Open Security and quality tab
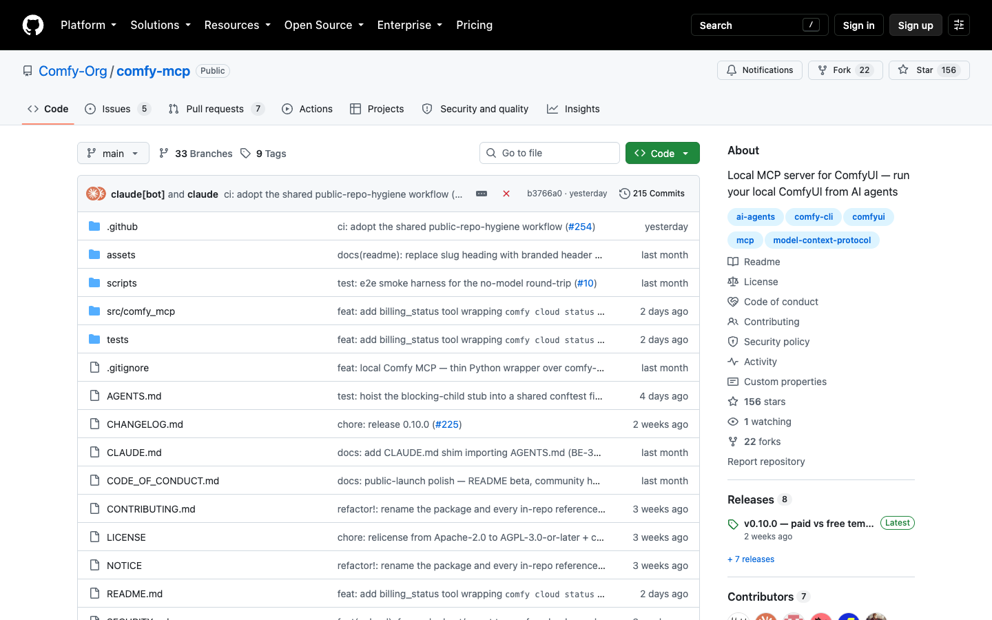992x620 pixels. click(x=475, y=109)
